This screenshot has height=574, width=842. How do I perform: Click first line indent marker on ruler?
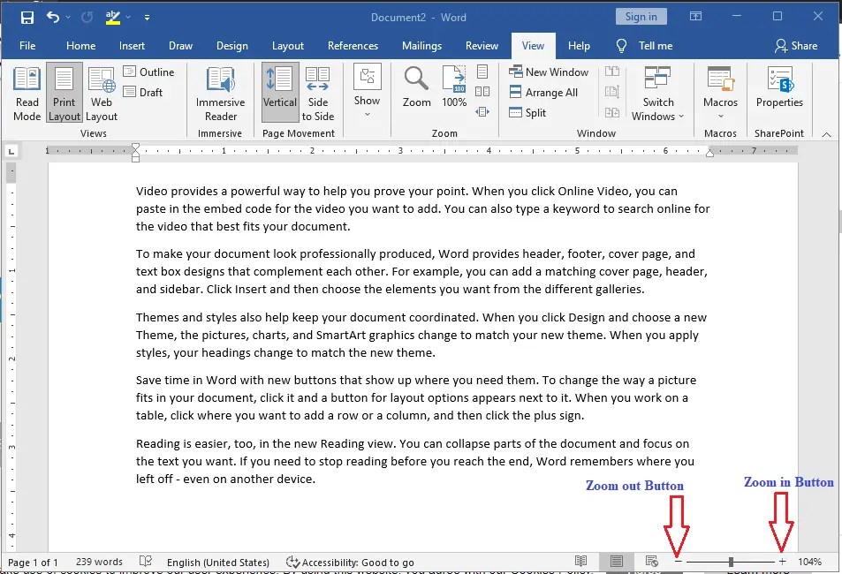tap(135, 147)
